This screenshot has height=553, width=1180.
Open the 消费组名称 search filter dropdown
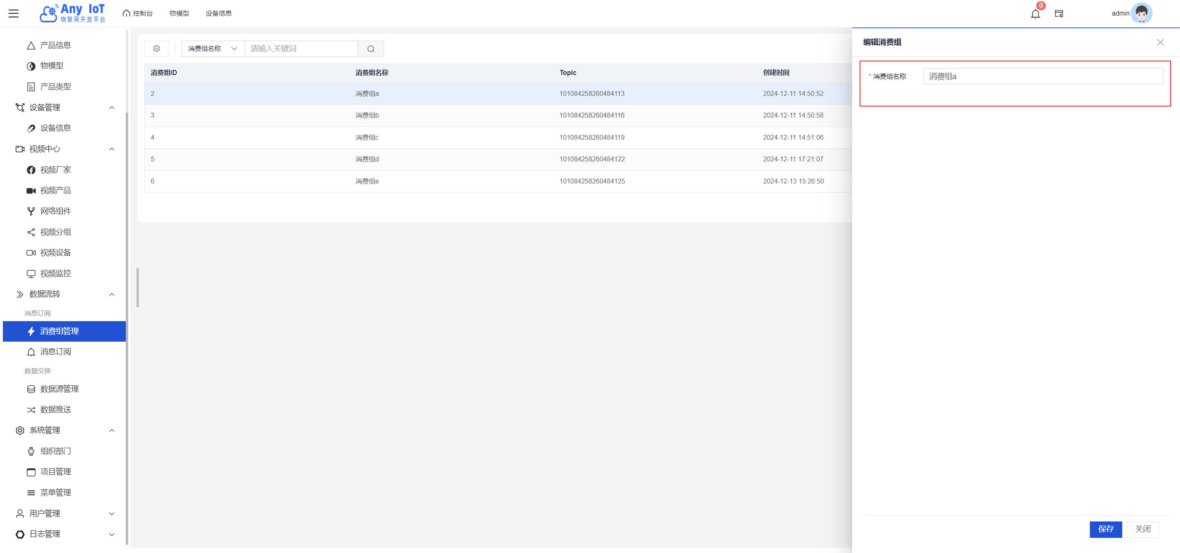pyautogui.click(x=213, y=48)
